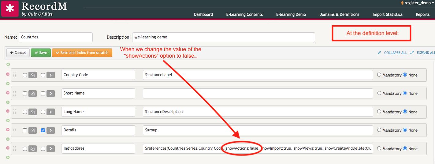The width and height of the screenshot is (435, 164).
Task: Expand the Indicadores row chevron
Action: (50, 149)
